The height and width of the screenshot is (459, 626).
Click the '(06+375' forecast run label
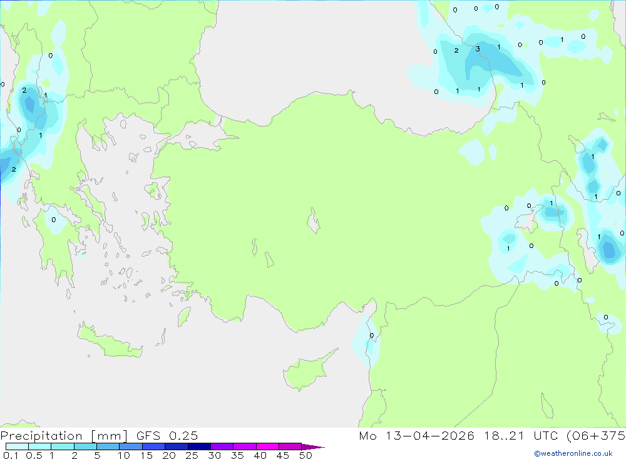596,436
